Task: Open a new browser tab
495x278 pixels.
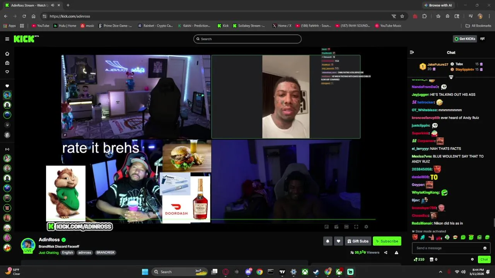Action: [x=68, y=5]
